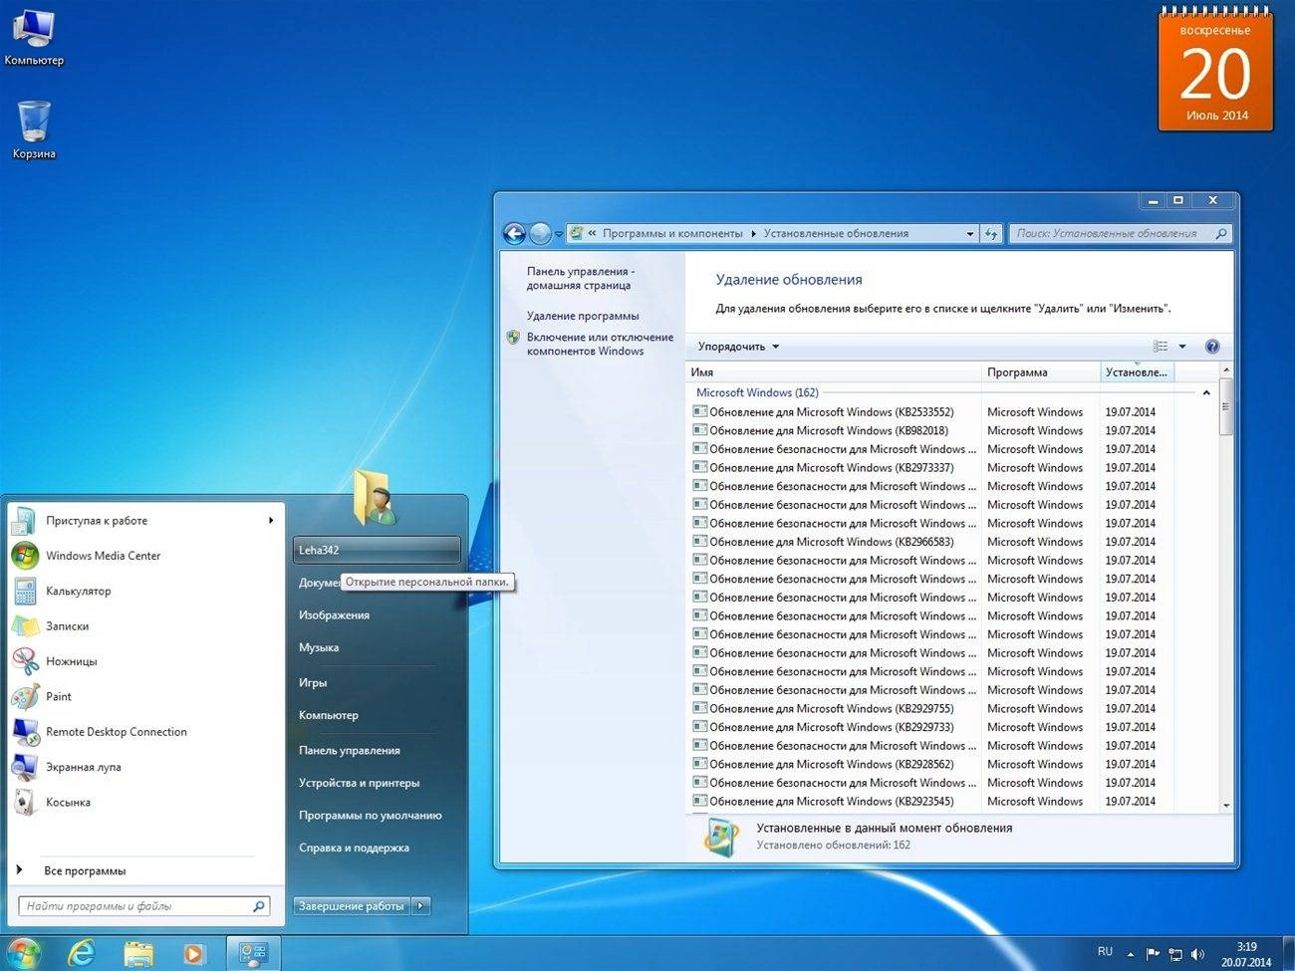Image resolution: width=1295 pixels, height=971 pixels.
Task: Click the search magnifier in updates window
Action: pos(1220,233)
